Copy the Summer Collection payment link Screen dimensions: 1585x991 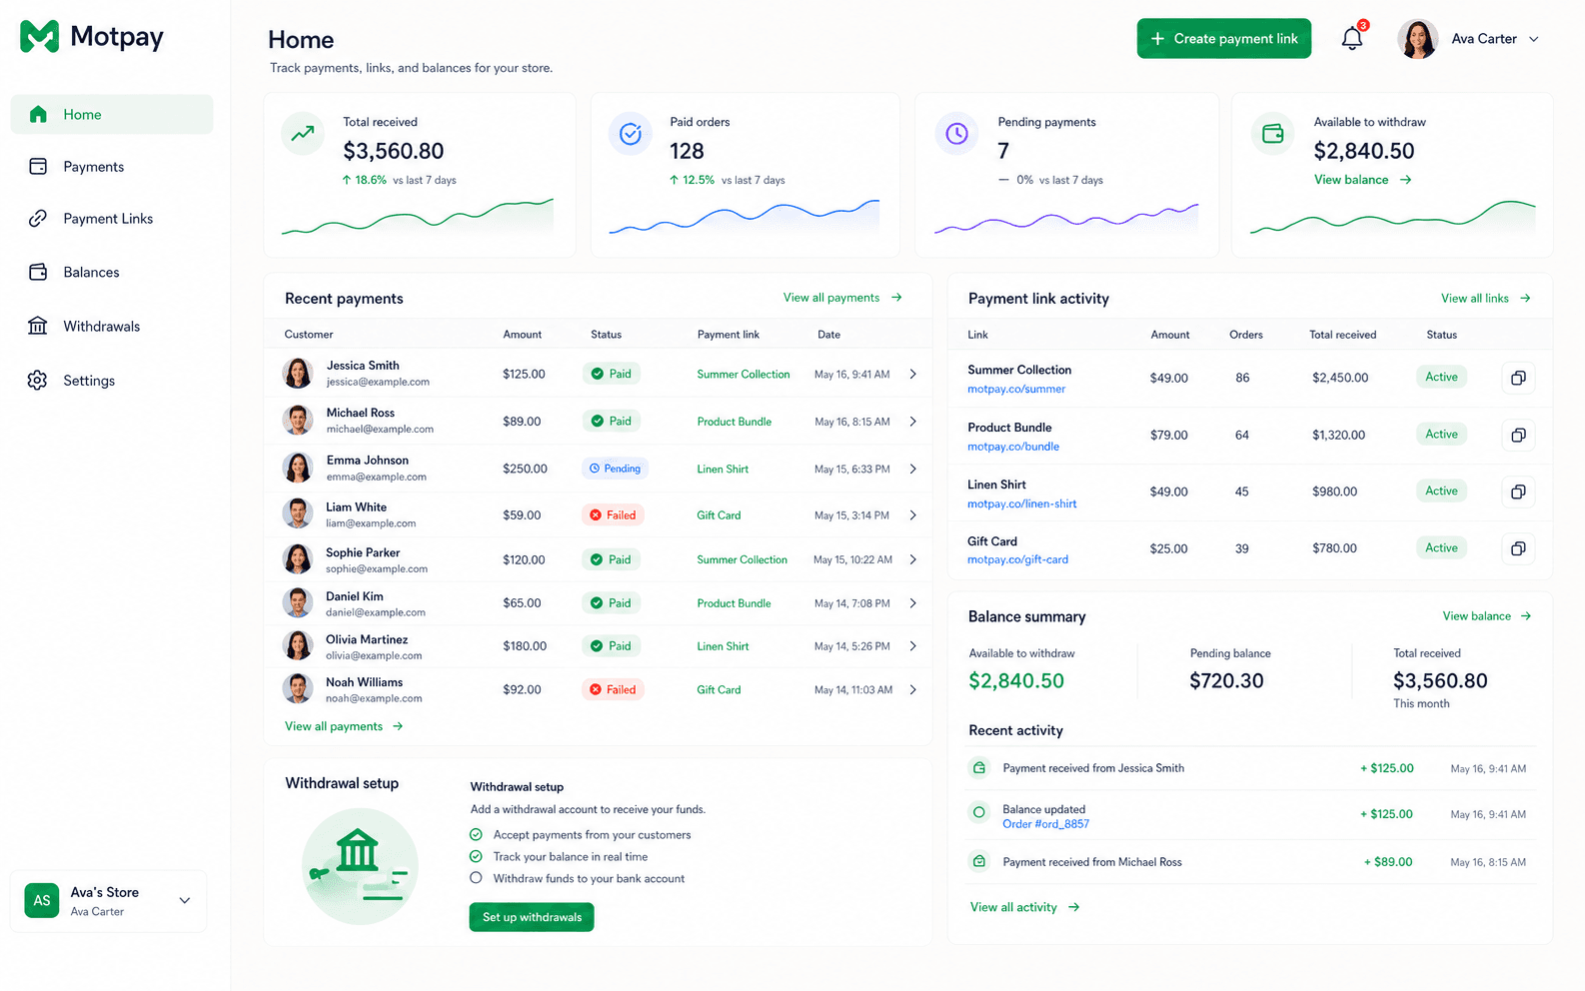coord(1518,378)
